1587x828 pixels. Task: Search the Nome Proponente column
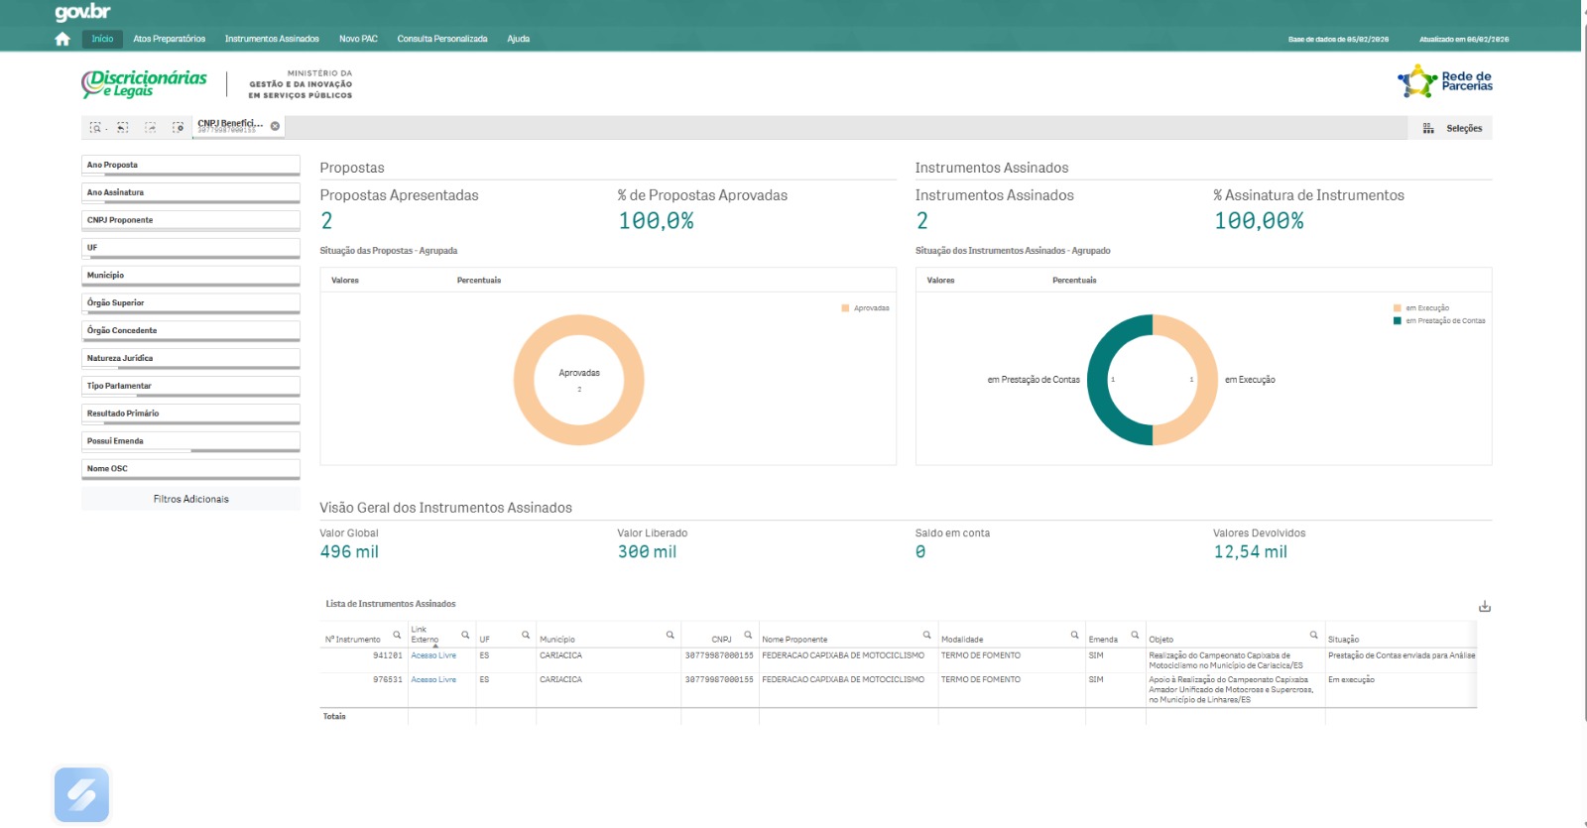coord(926,635)
